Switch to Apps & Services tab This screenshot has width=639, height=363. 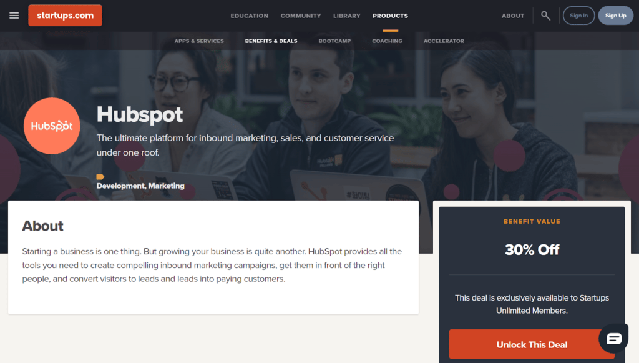199,41
